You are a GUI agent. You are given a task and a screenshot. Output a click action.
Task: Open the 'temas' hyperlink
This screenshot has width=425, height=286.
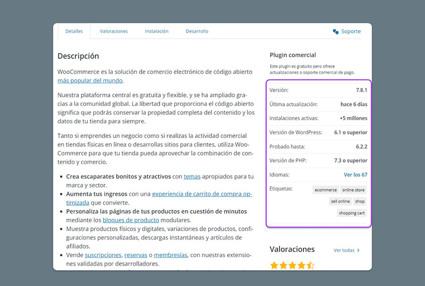tap(192, 176)
